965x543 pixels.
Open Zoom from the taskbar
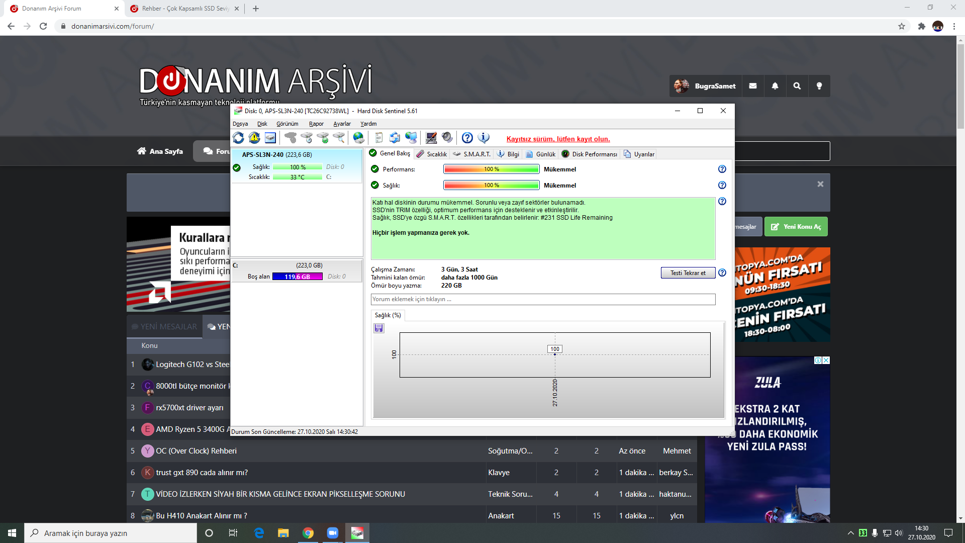(x=333, y=533)
